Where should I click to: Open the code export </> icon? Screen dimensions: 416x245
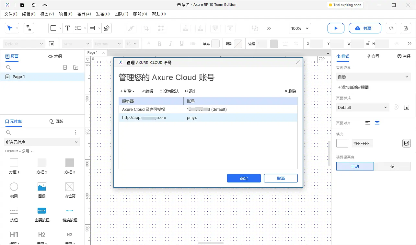point(391,28)
